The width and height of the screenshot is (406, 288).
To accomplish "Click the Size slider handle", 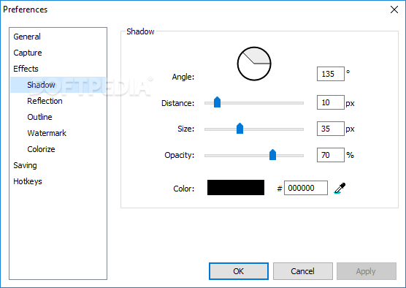I will [240, 129].
